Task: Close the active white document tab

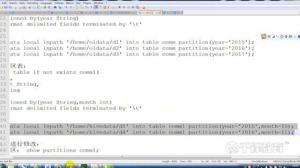Action: pyautogui.click(x=160, y=13)
